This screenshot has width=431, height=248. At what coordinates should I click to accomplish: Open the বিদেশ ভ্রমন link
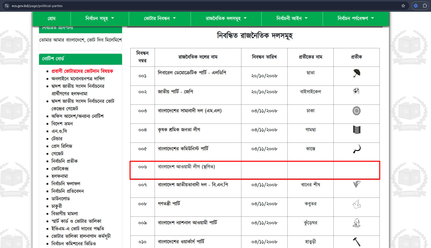62,124
